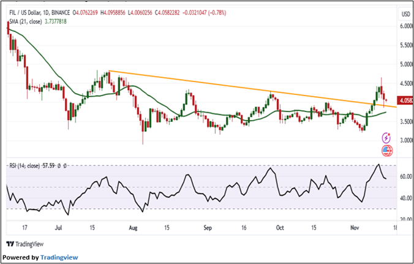The height and width of the screenshot is (264, 414).
Task: Click the Aug label on time axis
Action: pyautogui.click(x=133, y=228)
